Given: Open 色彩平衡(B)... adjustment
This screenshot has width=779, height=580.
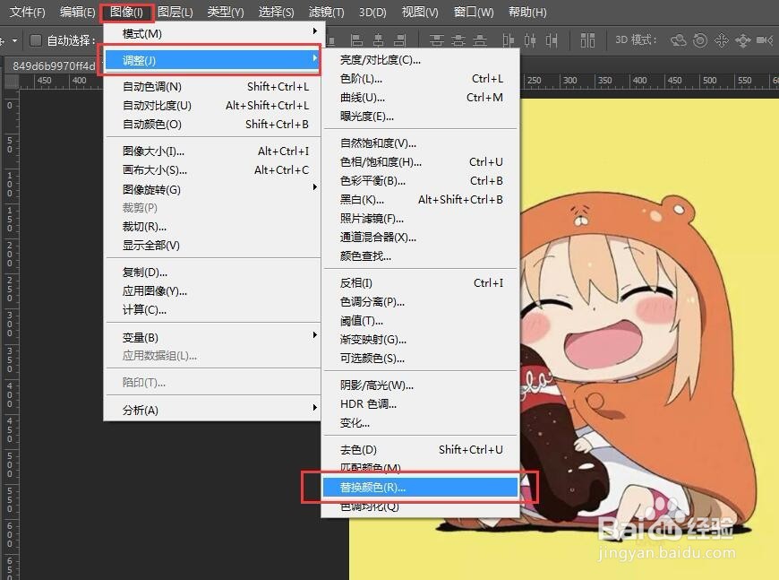Looking at the screenshot, I should click(420, 181).
